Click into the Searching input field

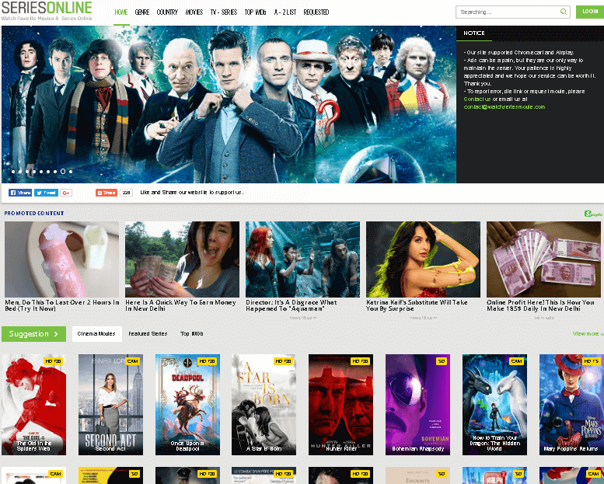point(507,12)
